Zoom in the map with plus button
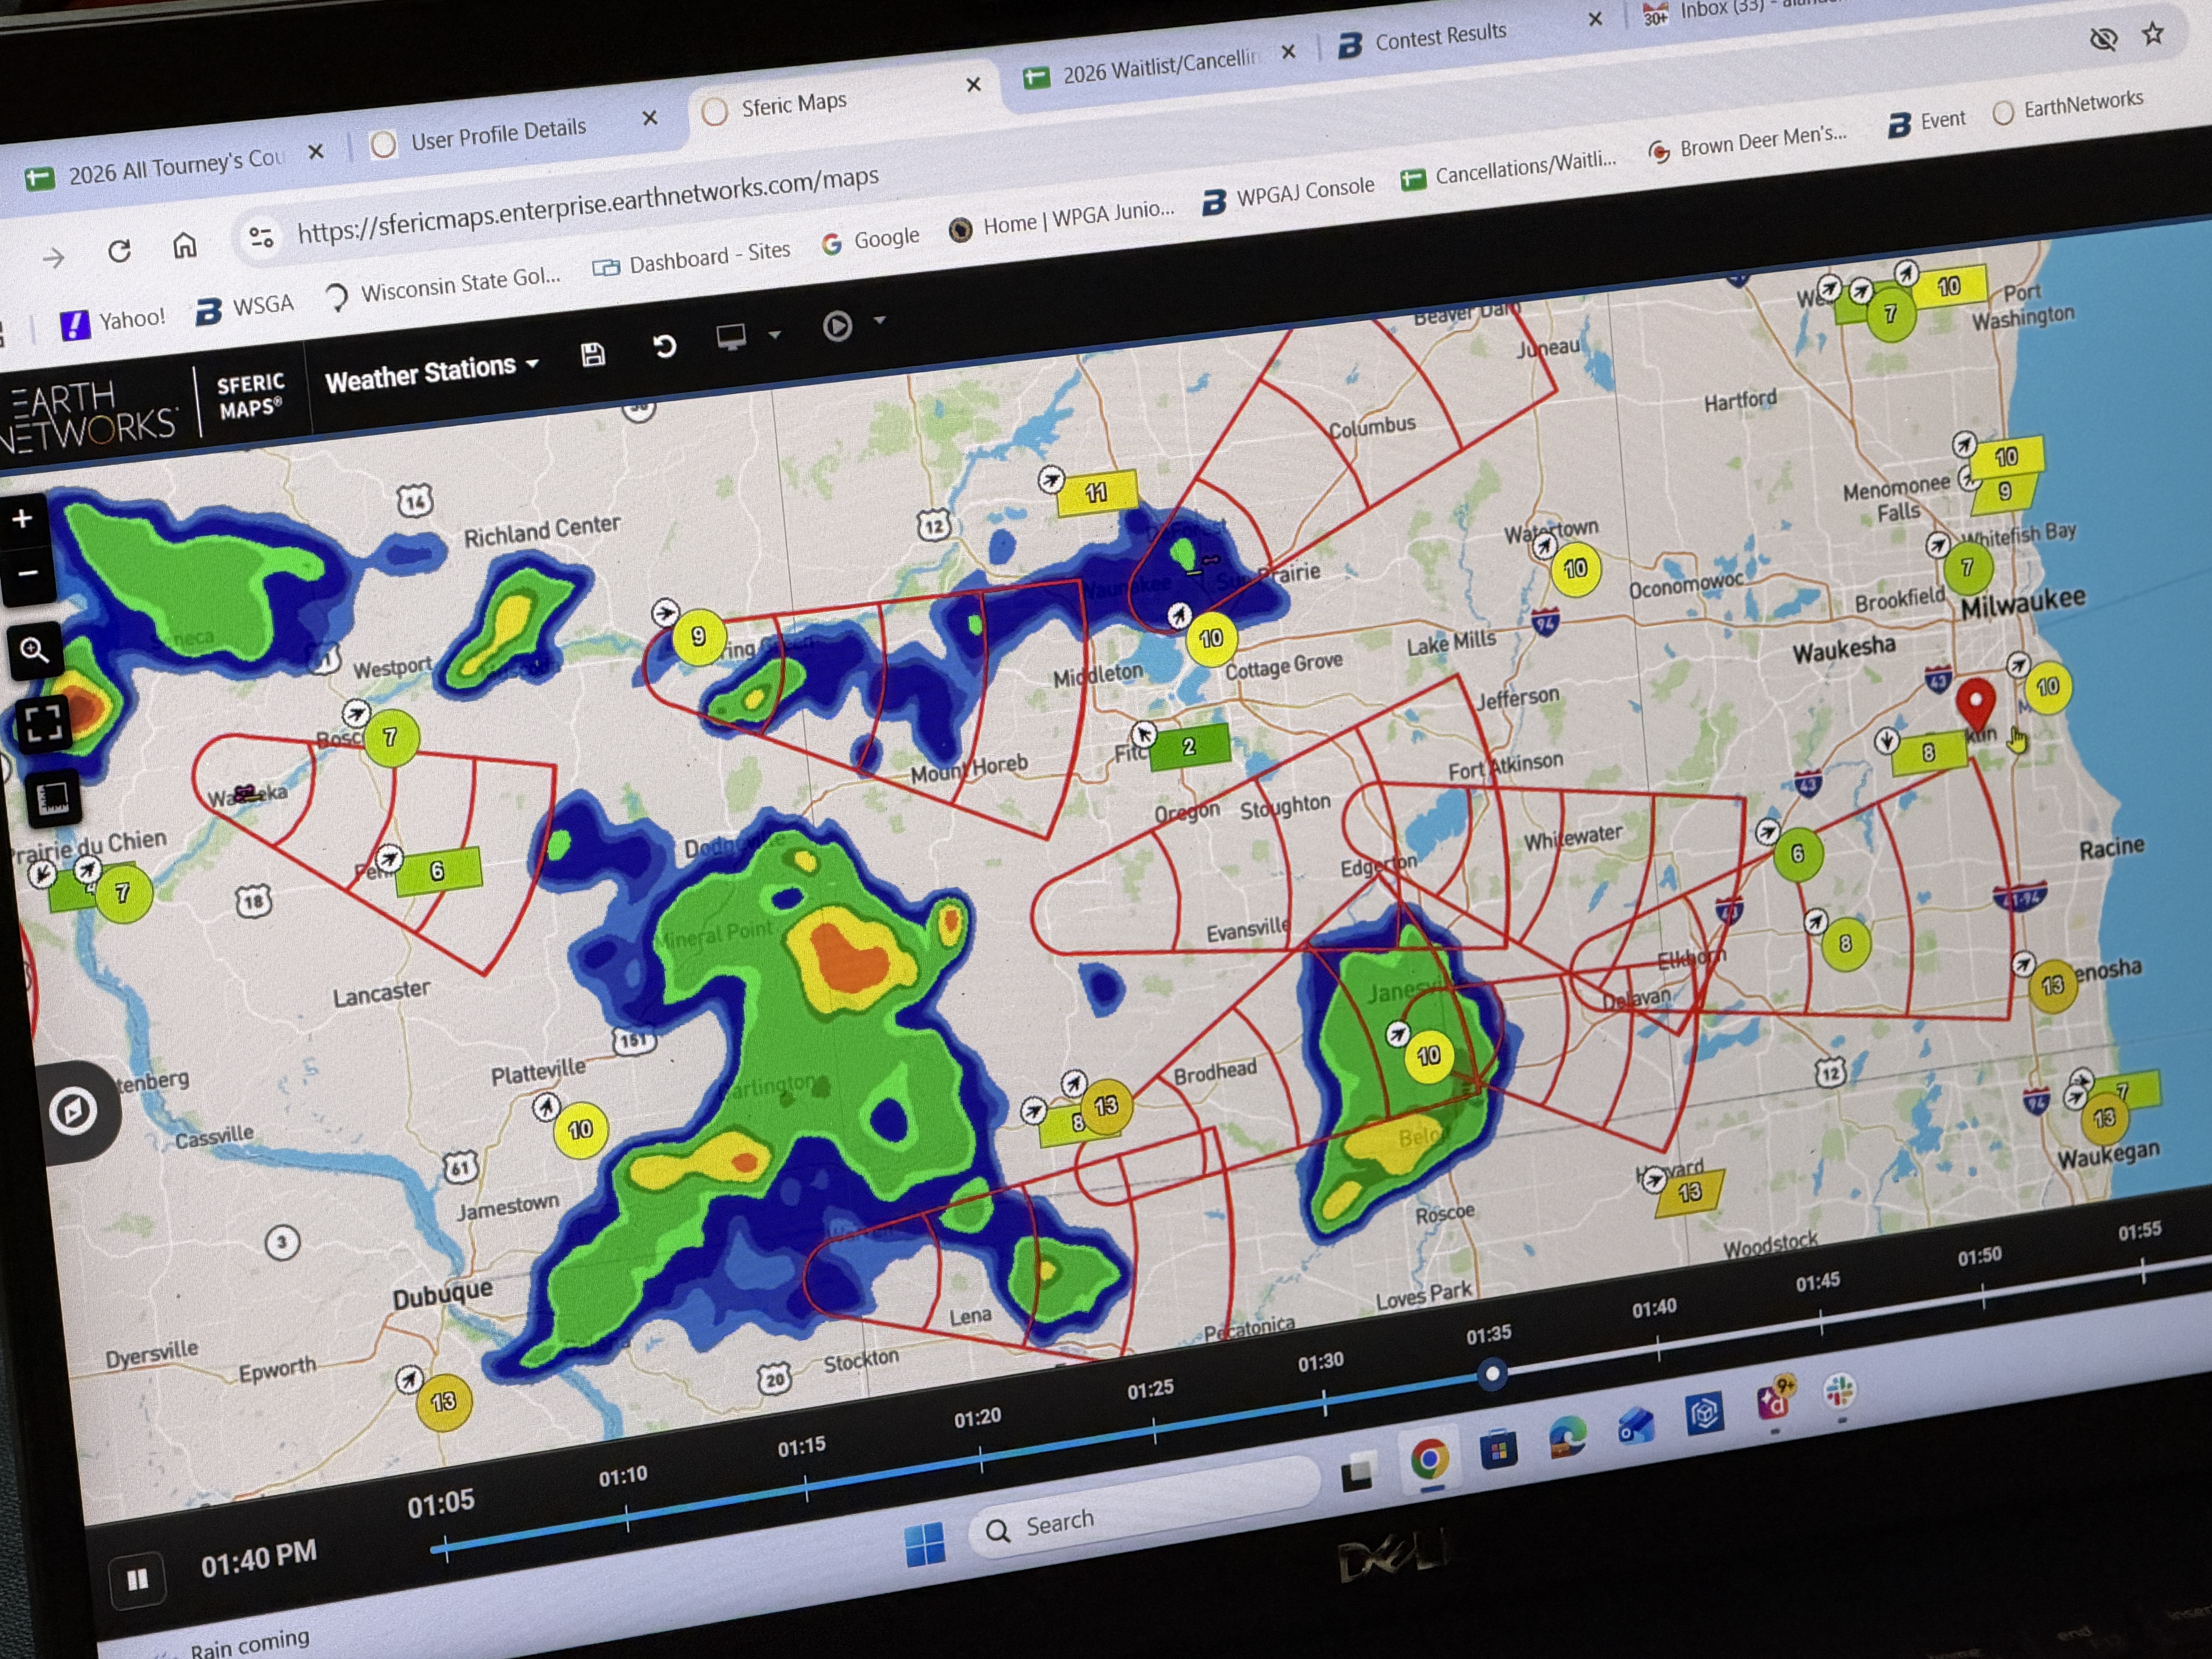 pyautogui.click(x=22, y=518)
